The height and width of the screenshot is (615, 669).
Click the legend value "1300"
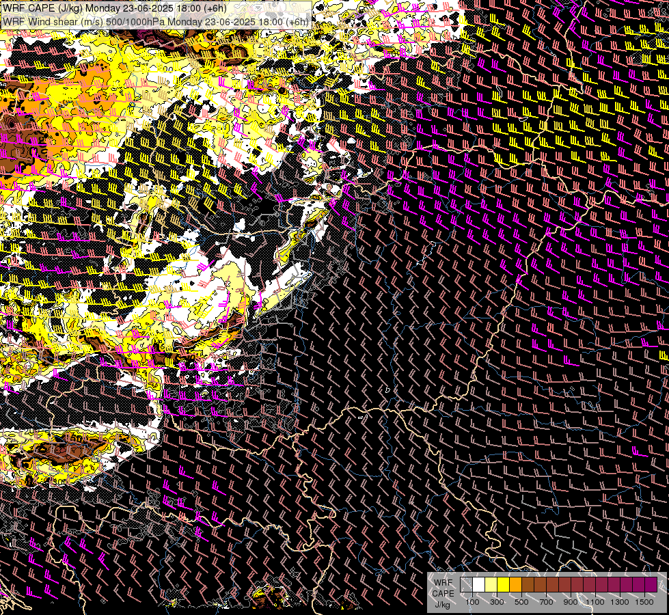point(620,602)
